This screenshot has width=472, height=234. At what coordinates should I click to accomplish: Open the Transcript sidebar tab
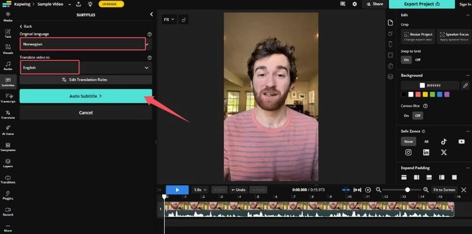(x=8, y=98)
